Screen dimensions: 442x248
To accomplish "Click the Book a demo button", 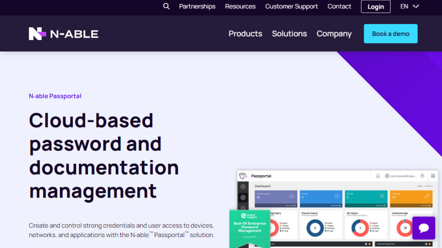I will [x=391, y=34].
